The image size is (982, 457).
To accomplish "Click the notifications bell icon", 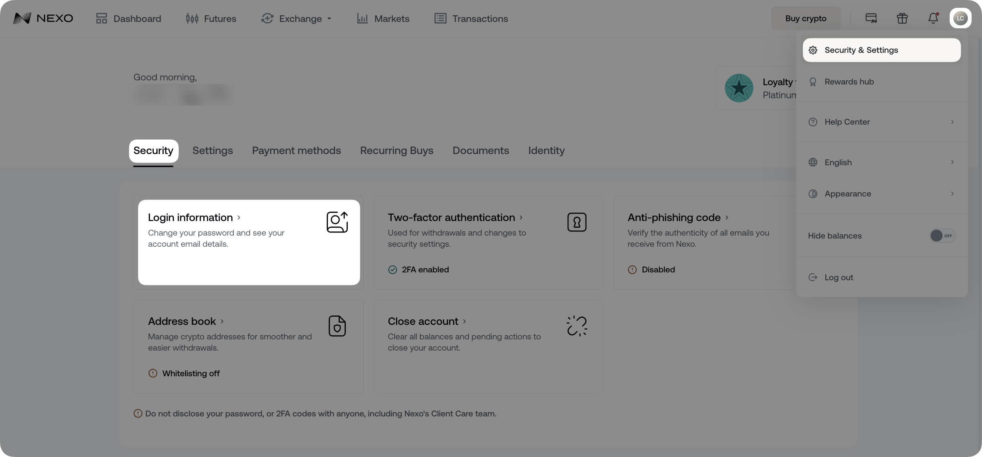I will tap(933, 18).
